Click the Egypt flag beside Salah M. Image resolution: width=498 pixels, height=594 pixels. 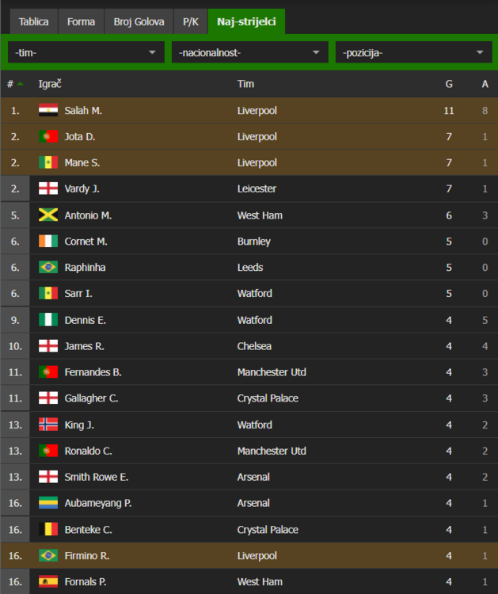tap(48, 110)
